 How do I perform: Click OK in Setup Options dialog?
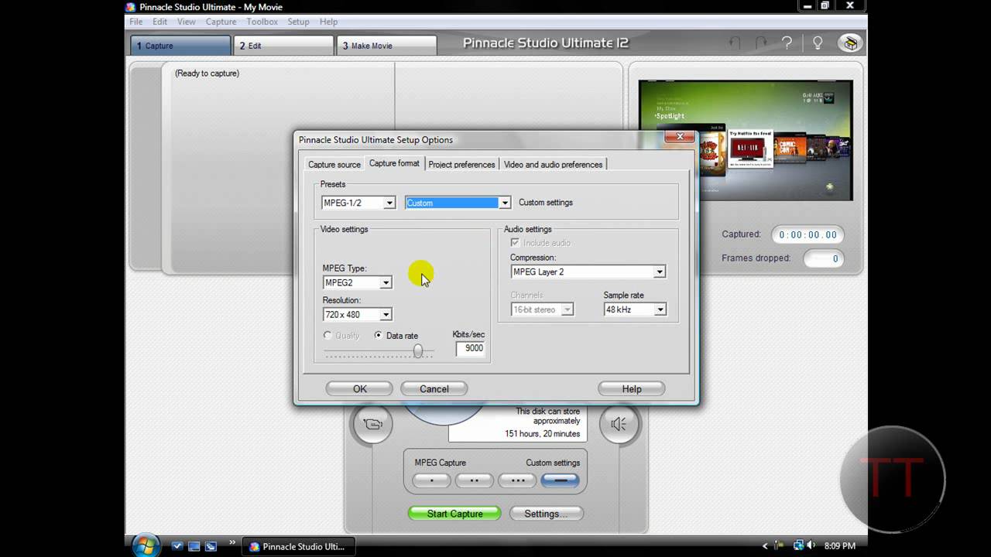click(x=359, y=388)
